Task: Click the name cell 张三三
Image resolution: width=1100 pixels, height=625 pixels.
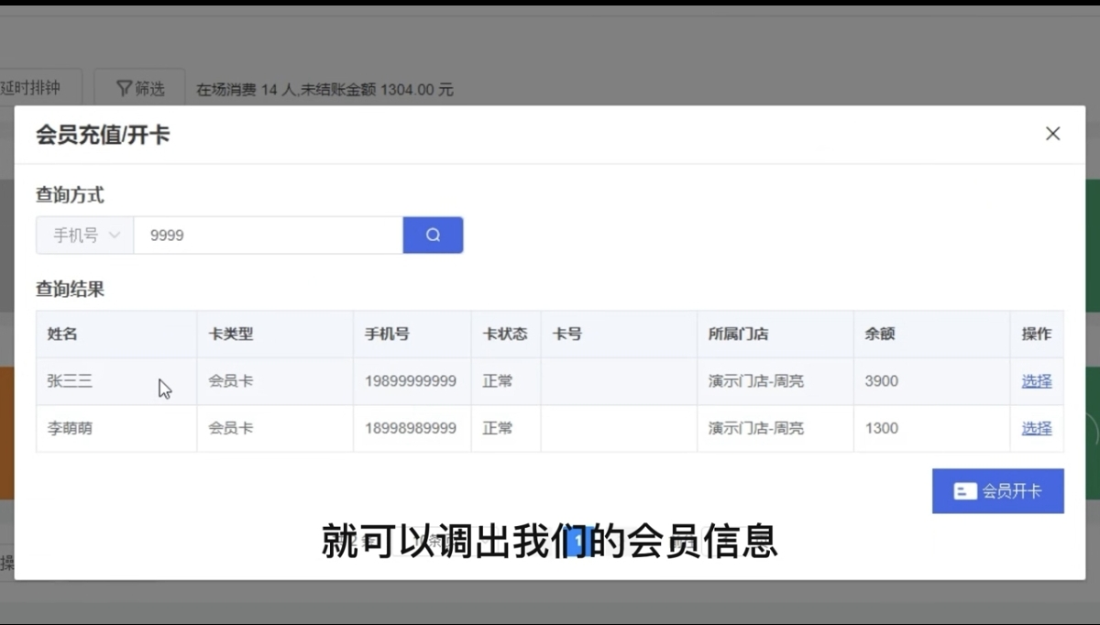Action: pos(71,381)
